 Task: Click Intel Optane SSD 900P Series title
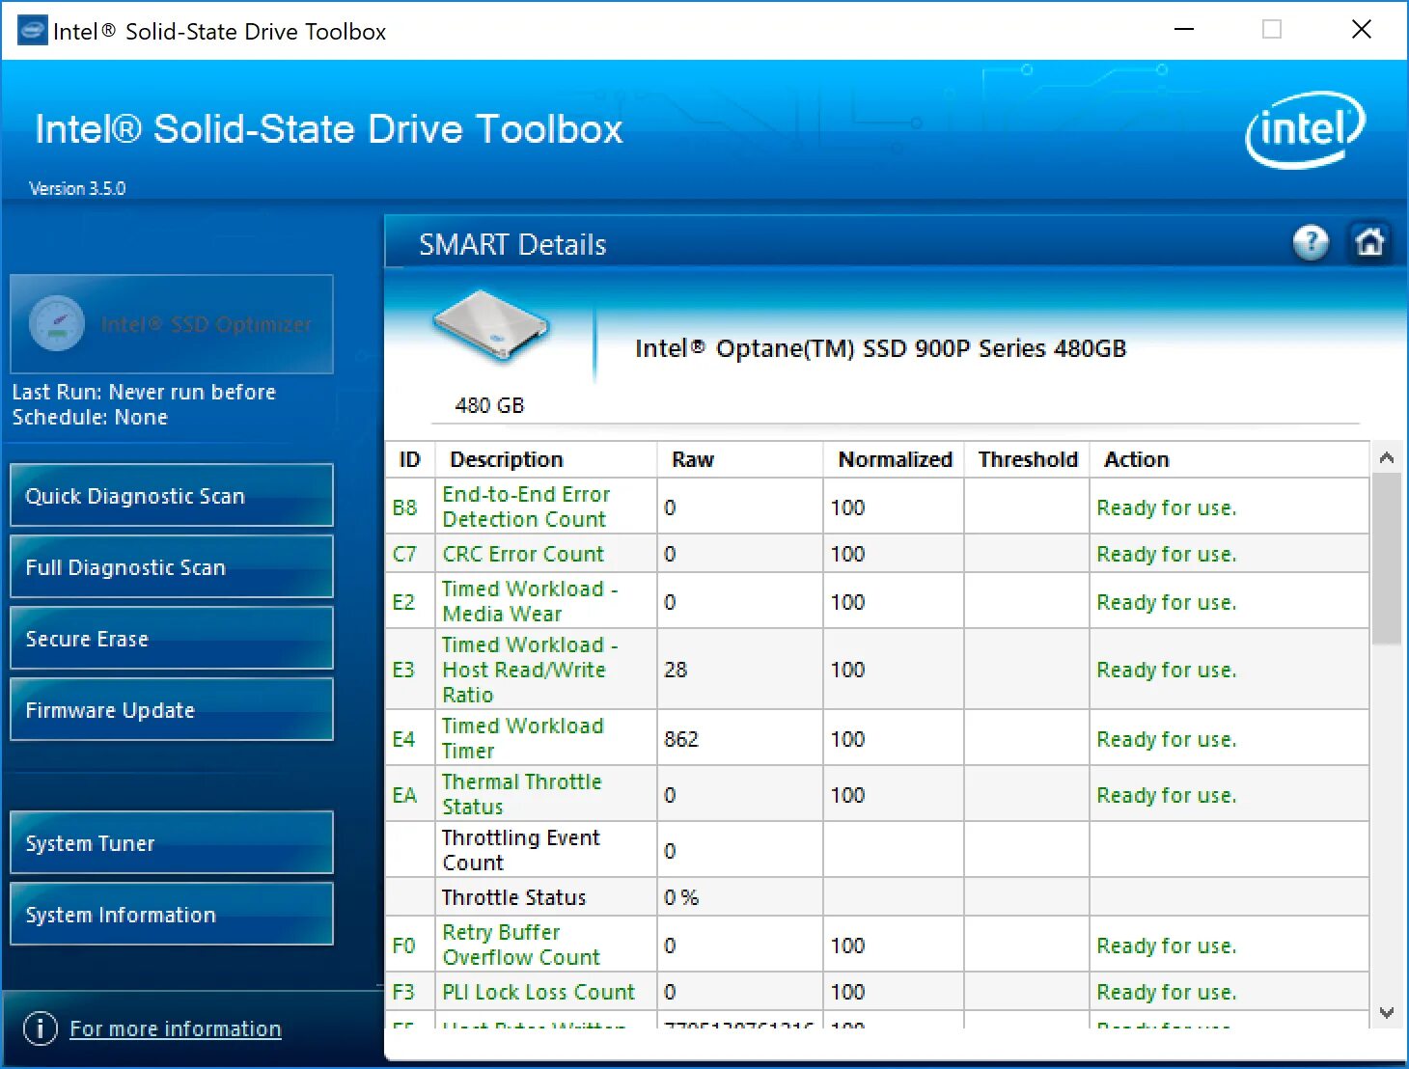tap(880, 348)
